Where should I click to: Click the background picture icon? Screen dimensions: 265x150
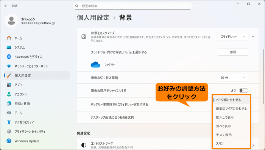click(84, 37)
